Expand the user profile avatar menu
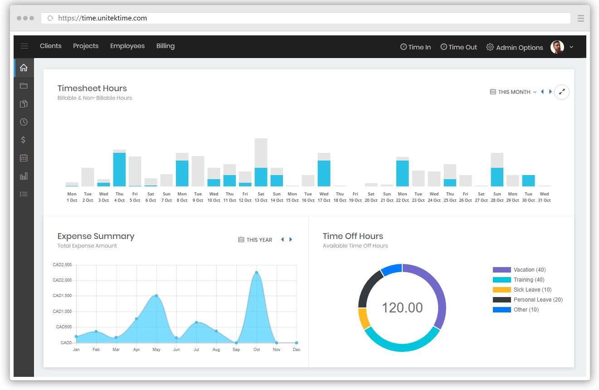Screen dimensions: 599x390 coord(562,47)
